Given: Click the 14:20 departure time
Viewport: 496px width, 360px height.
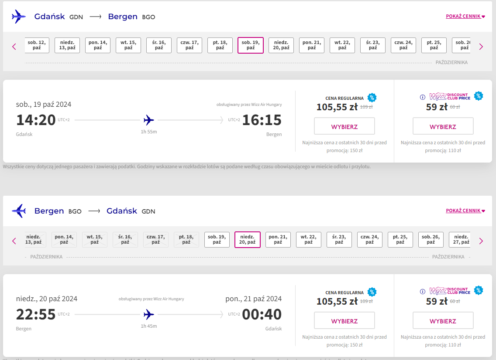Looking at the screenshot, I should [36, 120].
